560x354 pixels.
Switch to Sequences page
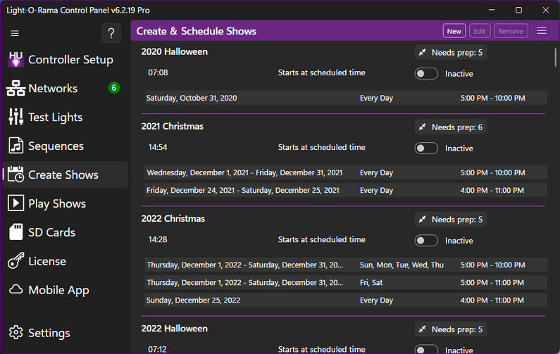(x=56, y=146)
